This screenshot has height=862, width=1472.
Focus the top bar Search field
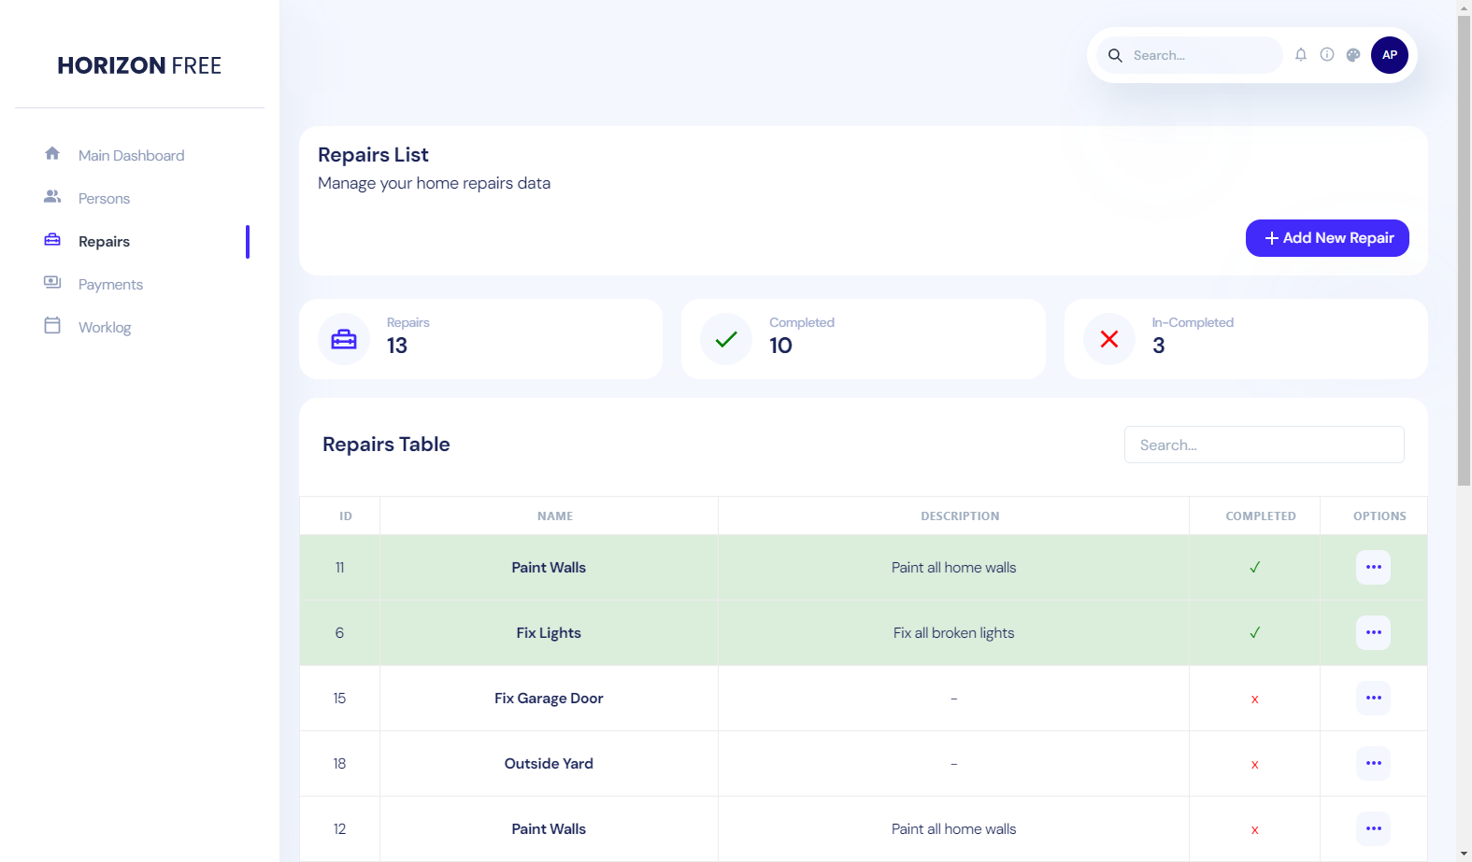pyautogui.click(x=1189, y=55)
